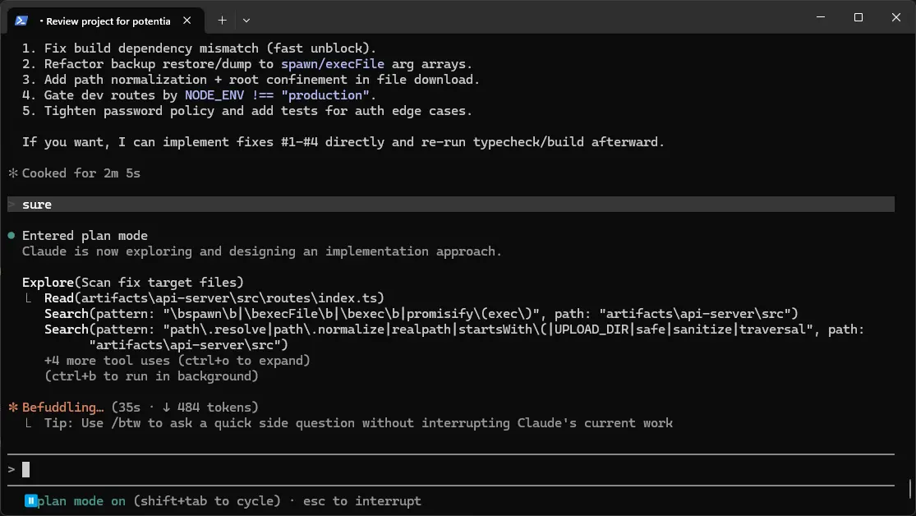Maximize the terminal window
Image resolution: width=916 pixels, height=516 pixels.
(x=858, y=17)
